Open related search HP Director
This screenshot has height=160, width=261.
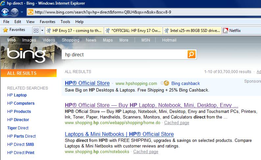[x=18, y=120]
